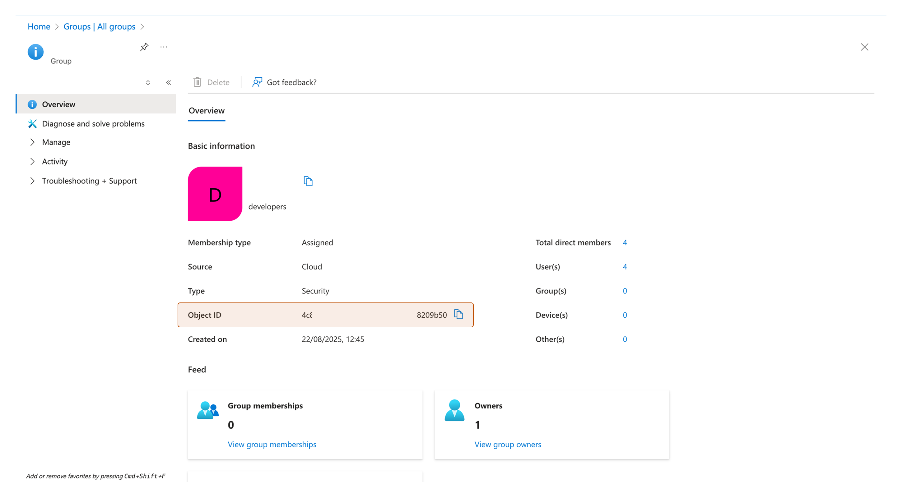
Task: Open the more options ellipsis menu
Action: pos(164,47)
